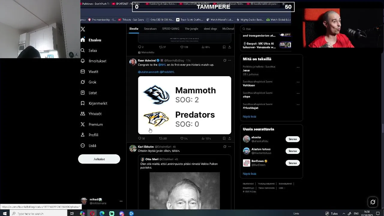Open more options on Rear Admiral's post
Image resolution: width=384 pixels, height=216 pixels.
click(229, 60)
